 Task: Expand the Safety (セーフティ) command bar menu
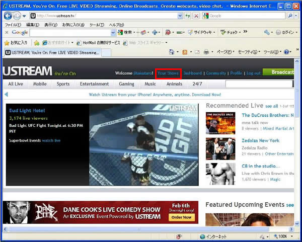coord(249,52)
